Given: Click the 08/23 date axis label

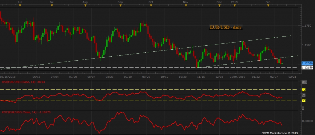Looking at the screenshot, I should [110, 77].
